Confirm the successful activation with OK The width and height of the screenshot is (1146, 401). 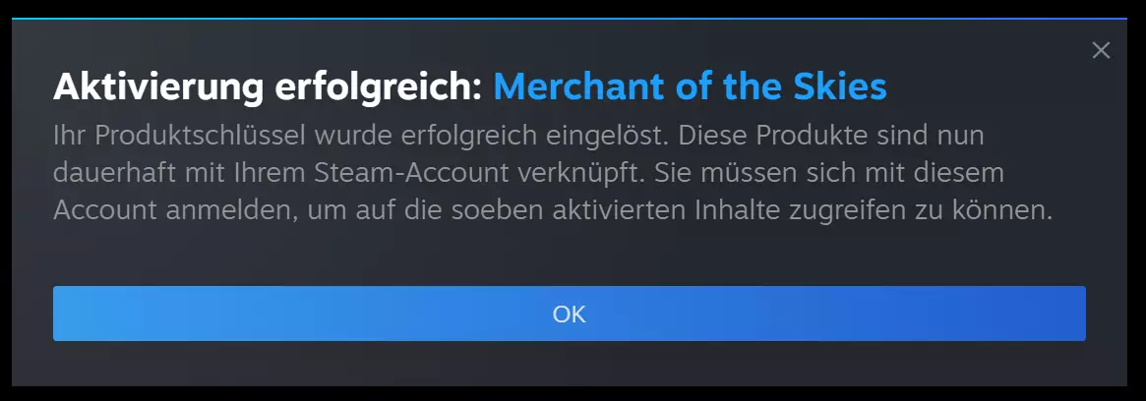(x=569, y=314)
